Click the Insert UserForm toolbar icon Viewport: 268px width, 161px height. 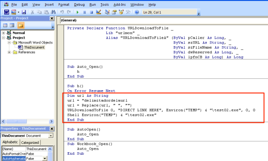coord(13,12)
